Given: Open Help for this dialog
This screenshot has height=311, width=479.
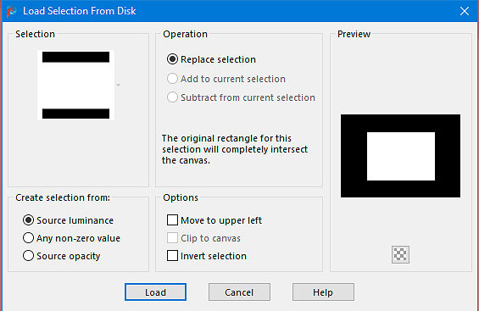Looking at the screenshot, I should tap(323, 292).
